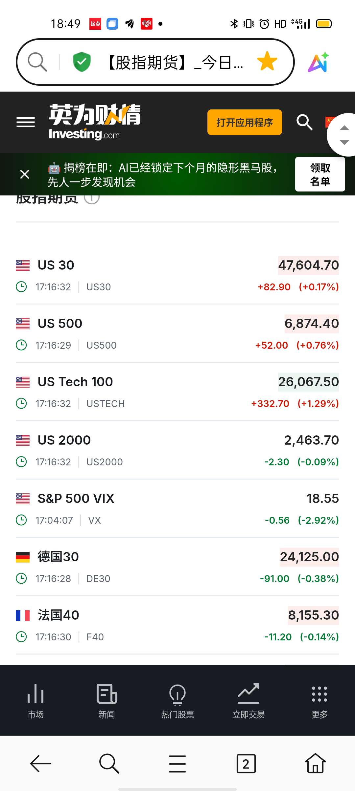This screenshot has height=791, width=355.
Task: Open the browser tabs counter showing 2
Action: click(x=246, y=763)
